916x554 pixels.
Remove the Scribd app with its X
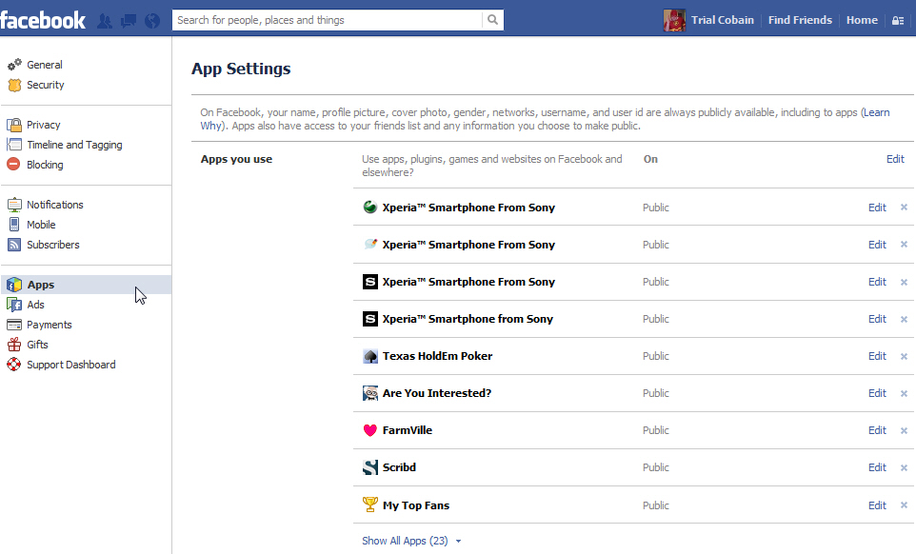click(904, 468)
